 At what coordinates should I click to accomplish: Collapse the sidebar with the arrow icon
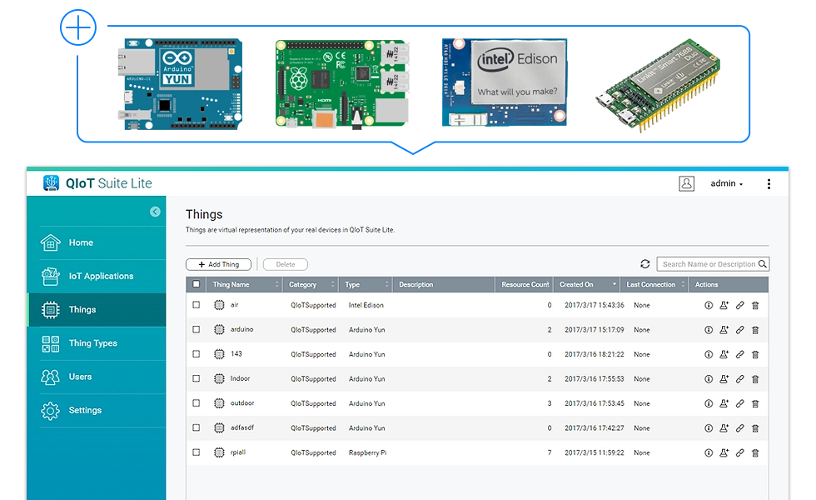tap(155, 212)
